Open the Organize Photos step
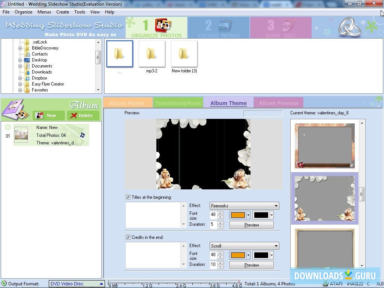The image size is (384, 288). tap(156, 28)
